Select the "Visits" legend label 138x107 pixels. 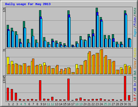135,53
